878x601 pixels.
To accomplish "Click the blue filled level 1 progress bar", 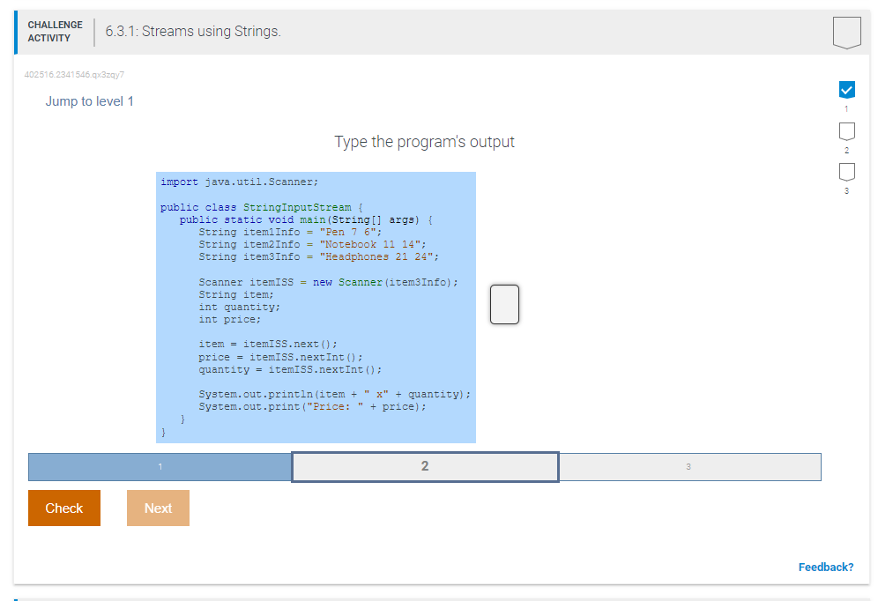I will (x=160, y=466).
